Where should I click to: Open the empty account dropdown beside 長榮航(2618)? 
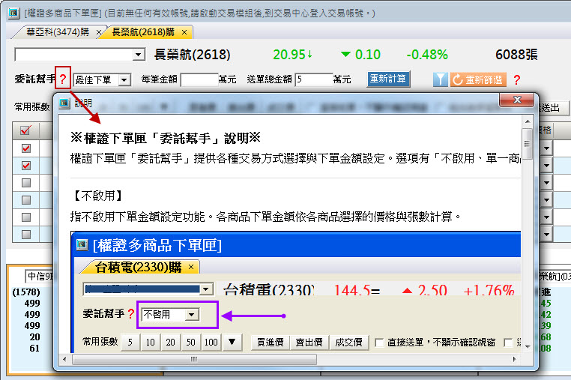[x=138, y=55]
